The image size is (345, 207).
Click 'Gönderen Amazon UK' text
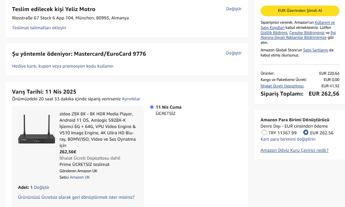coord(78,171)
